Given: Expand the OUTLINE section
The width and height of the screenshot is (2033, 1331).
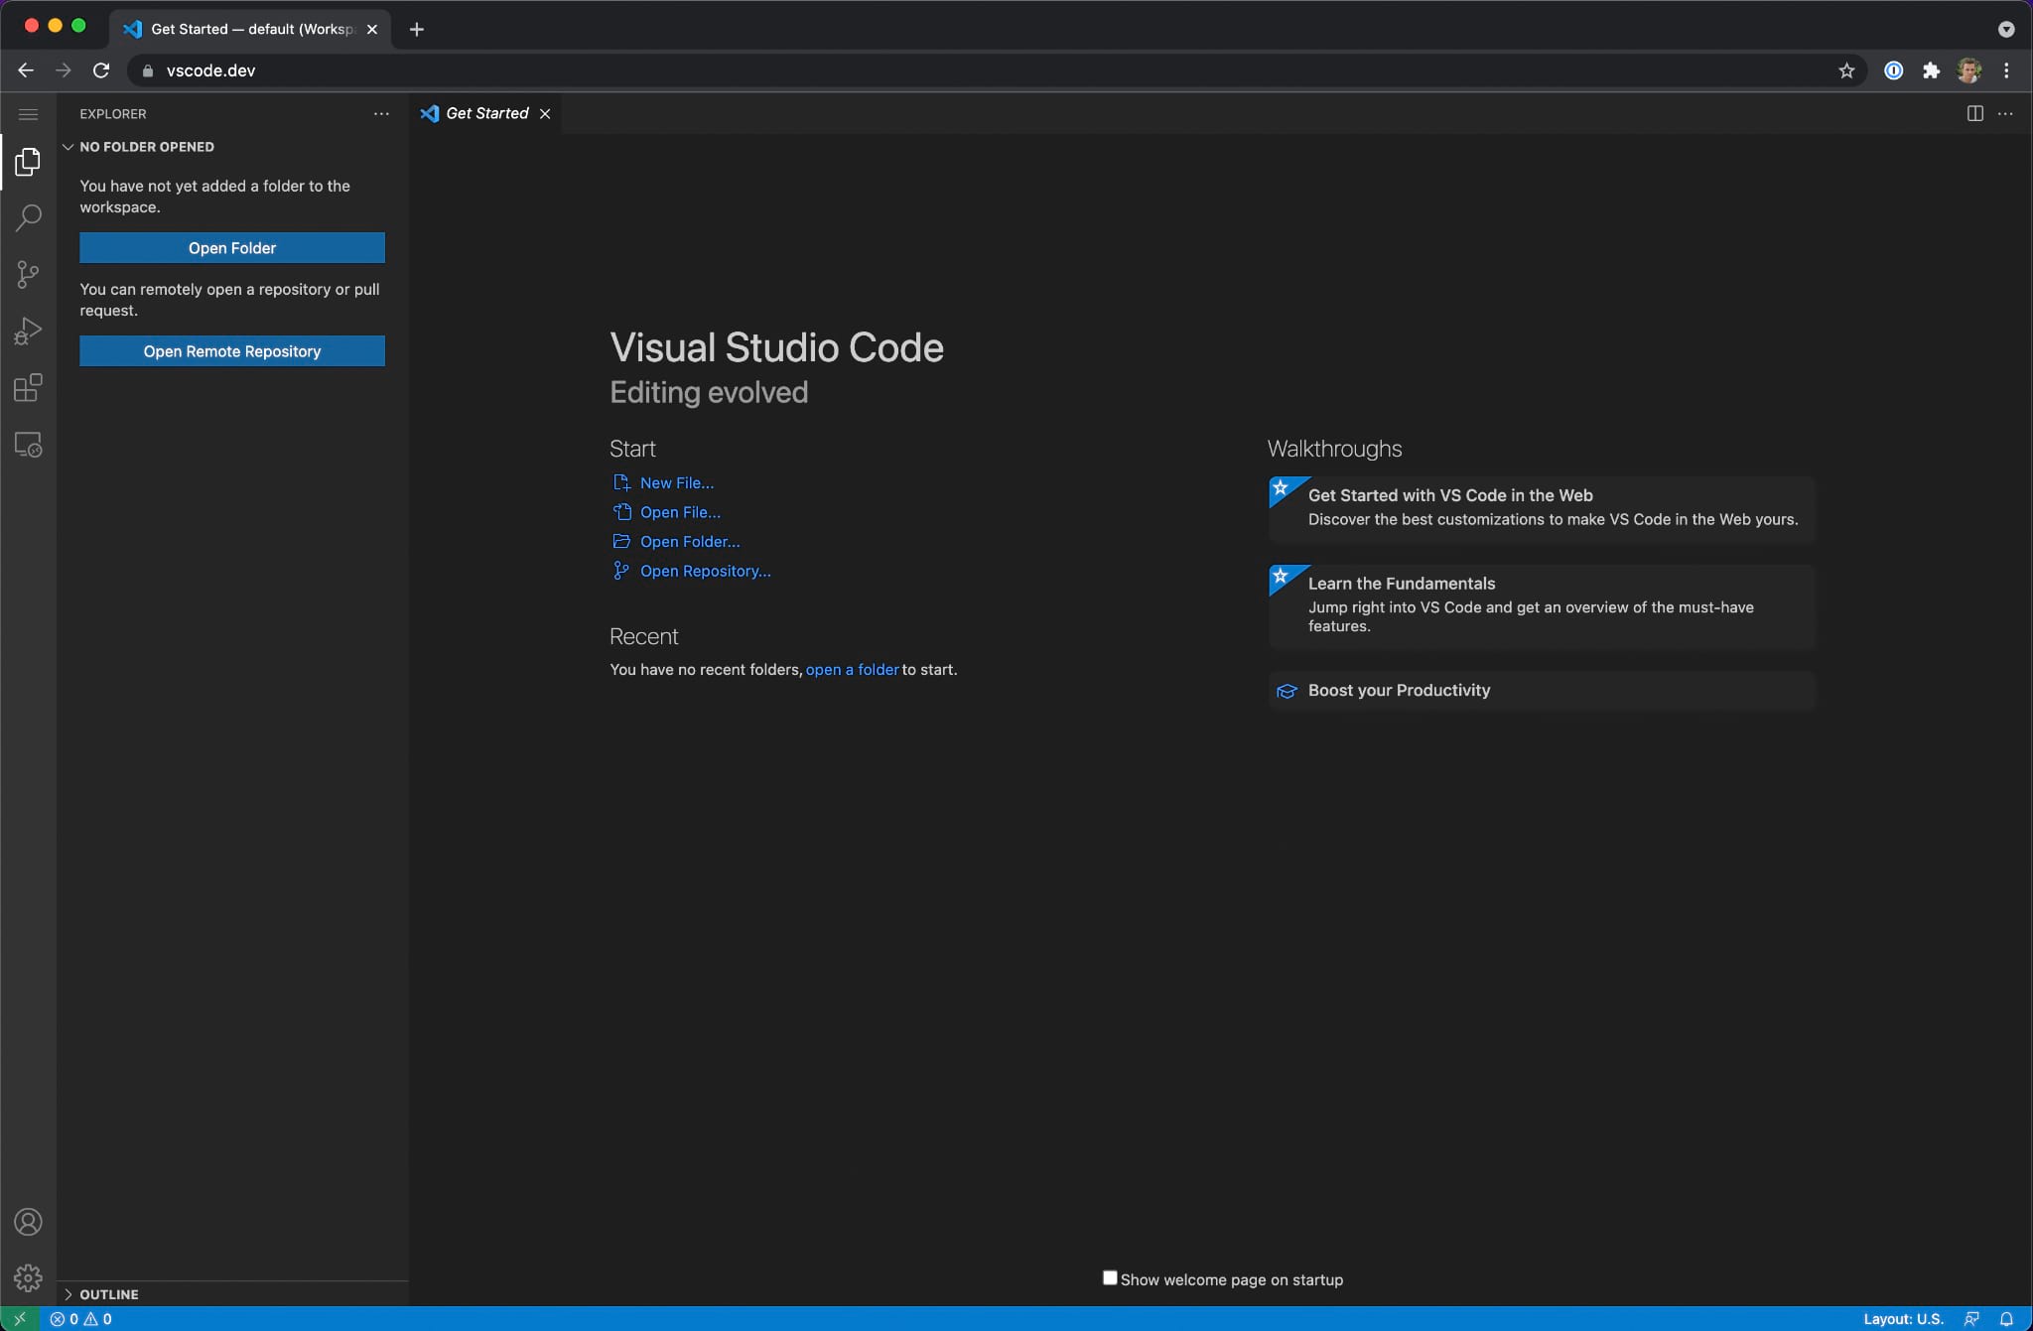Looking at the screenshot, I should (69, 1292).
